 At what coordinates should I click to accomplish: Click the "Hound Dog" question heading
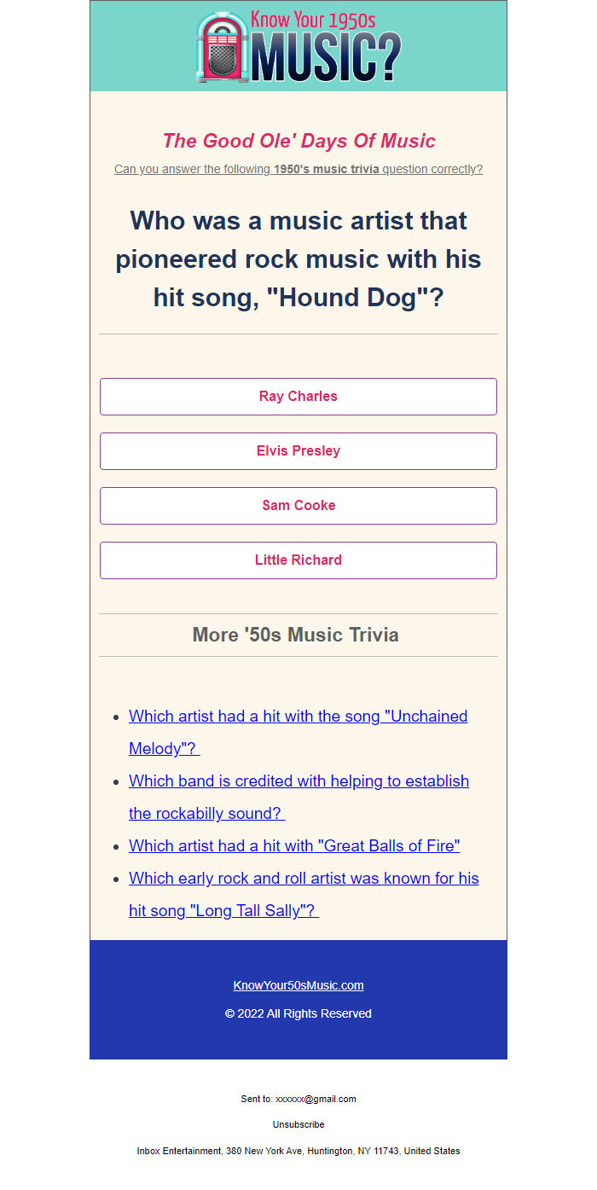[298, 258]
